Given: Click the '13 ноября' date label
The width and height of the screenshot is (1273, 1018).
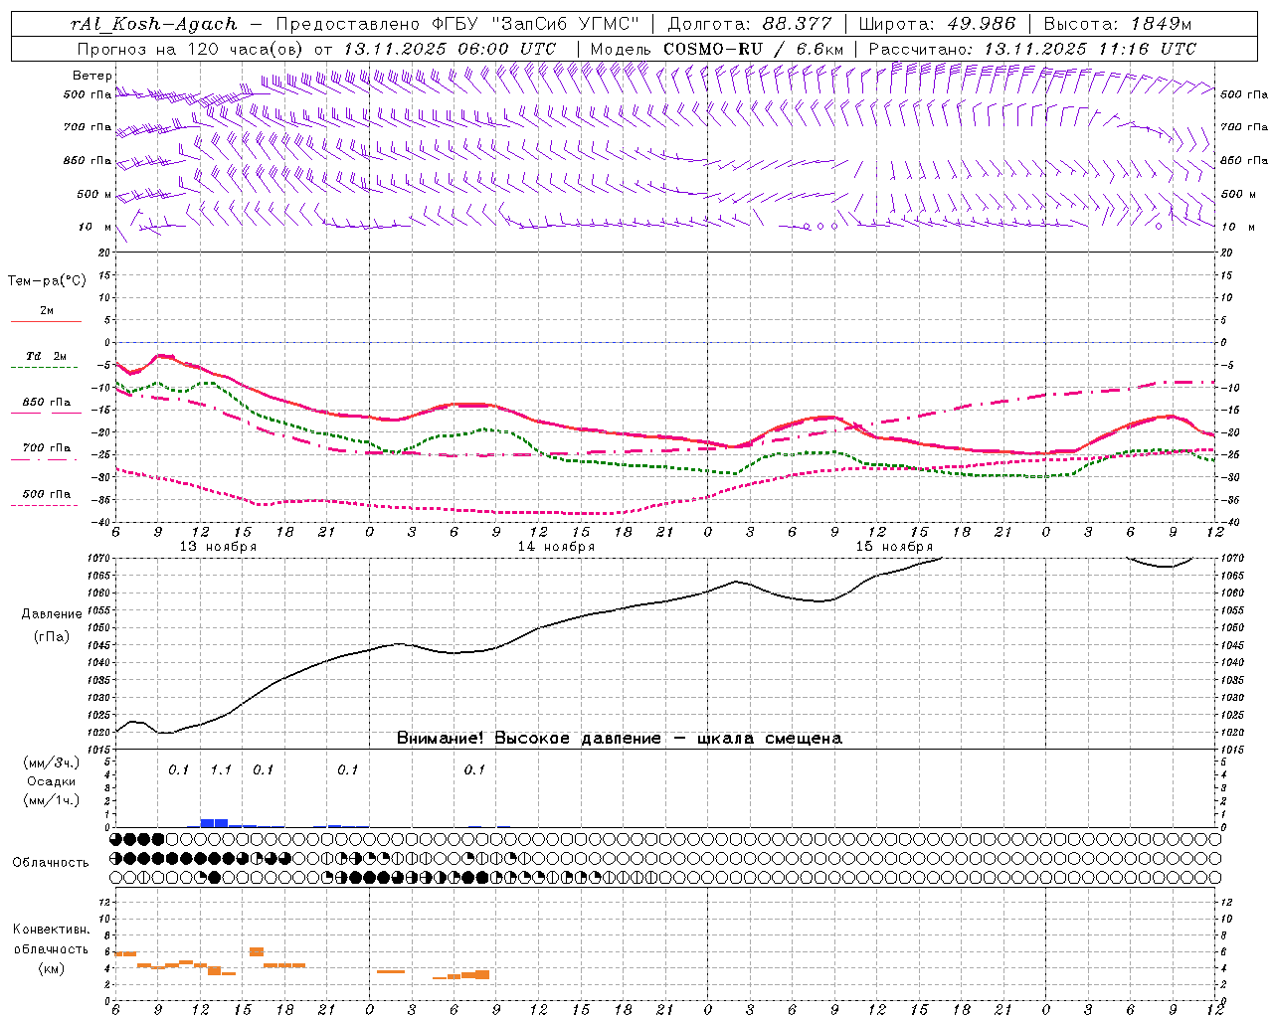Looking at the screenshot, I should pos(218,547).
